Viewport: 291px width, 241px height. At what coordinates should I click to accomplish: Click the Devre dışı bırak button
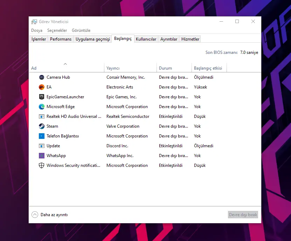[243, 215]
